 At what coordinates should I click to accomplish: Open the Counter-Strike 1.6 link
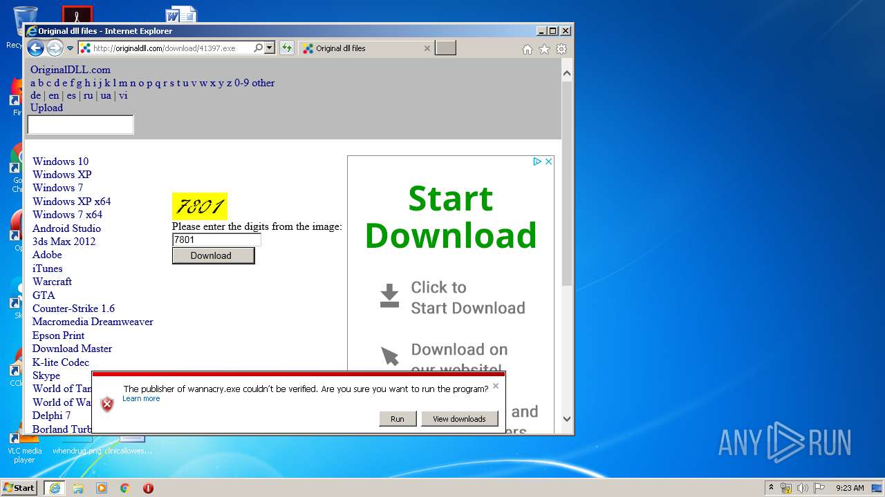point(73,309)
